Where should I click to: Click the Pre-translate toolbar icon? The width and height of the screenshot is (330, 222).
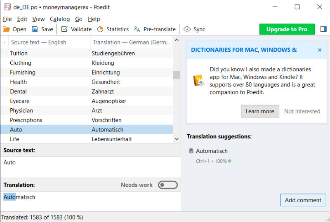[x=137, y=29]
